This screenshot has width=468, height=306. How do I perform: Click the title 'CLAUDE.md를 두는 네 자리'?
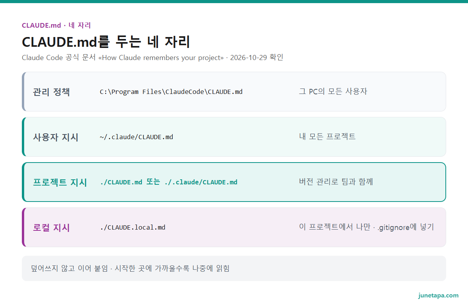106,42
